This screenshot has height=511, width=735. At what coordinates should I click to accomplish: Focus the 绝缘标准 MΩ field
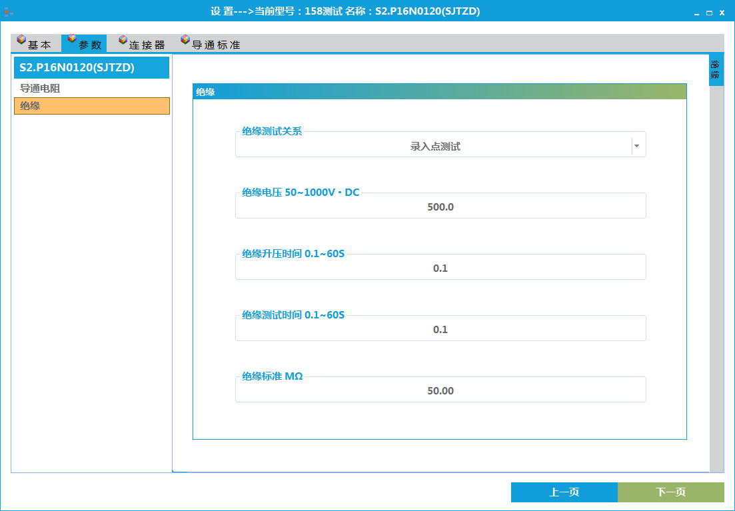pyautogui.click(x=440, y=391)
